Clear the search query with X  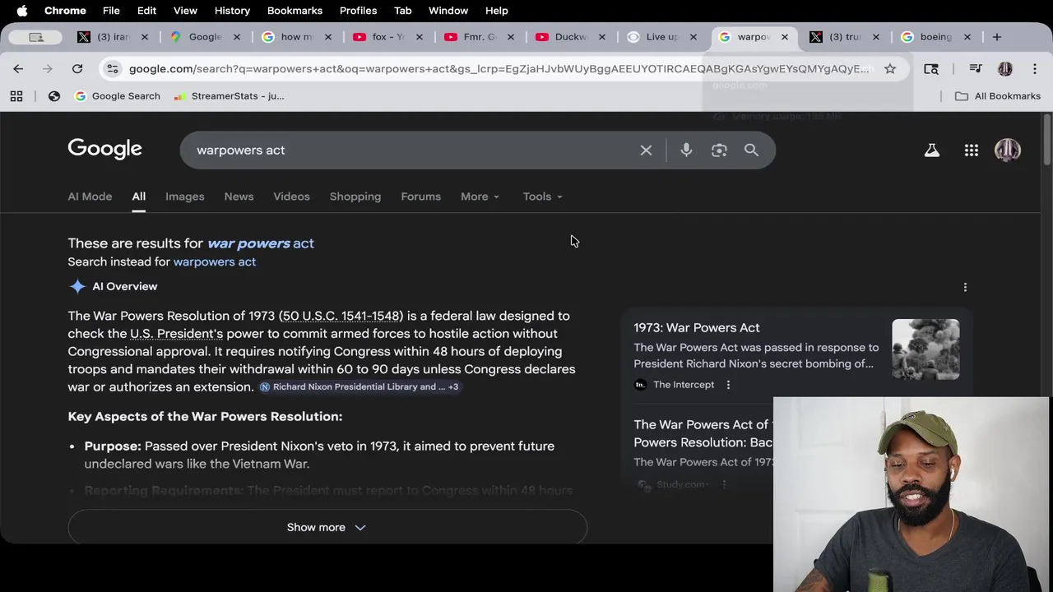[646, 150]
